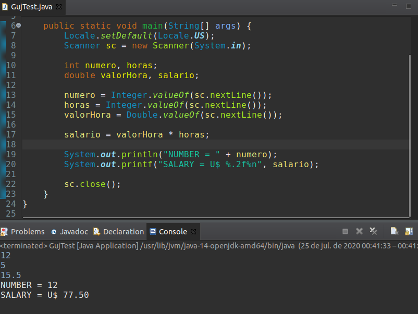This screenshot has width=418, height=314.
Task: Click the 'Scanner' type name after the new keyword
Action: pos(171,45)
